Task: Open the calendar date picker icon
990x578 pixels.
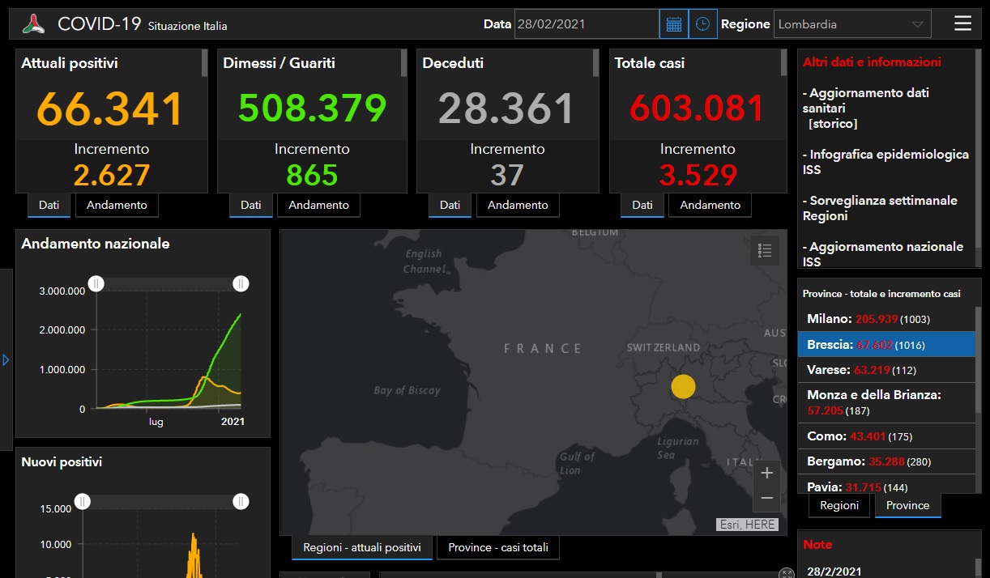Action: point(673,24)
